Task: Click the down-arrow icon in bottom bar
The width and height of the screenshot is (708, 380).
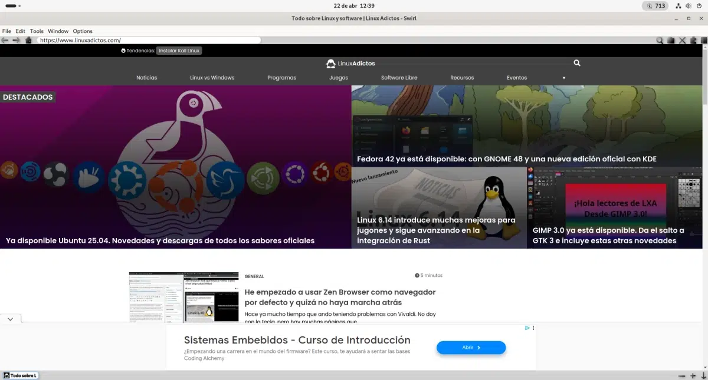Action: click(703, 376)
